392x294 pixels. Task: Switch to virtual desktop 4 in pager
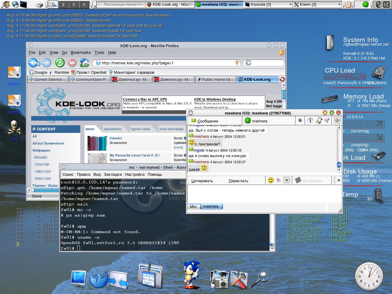(84, 4)
